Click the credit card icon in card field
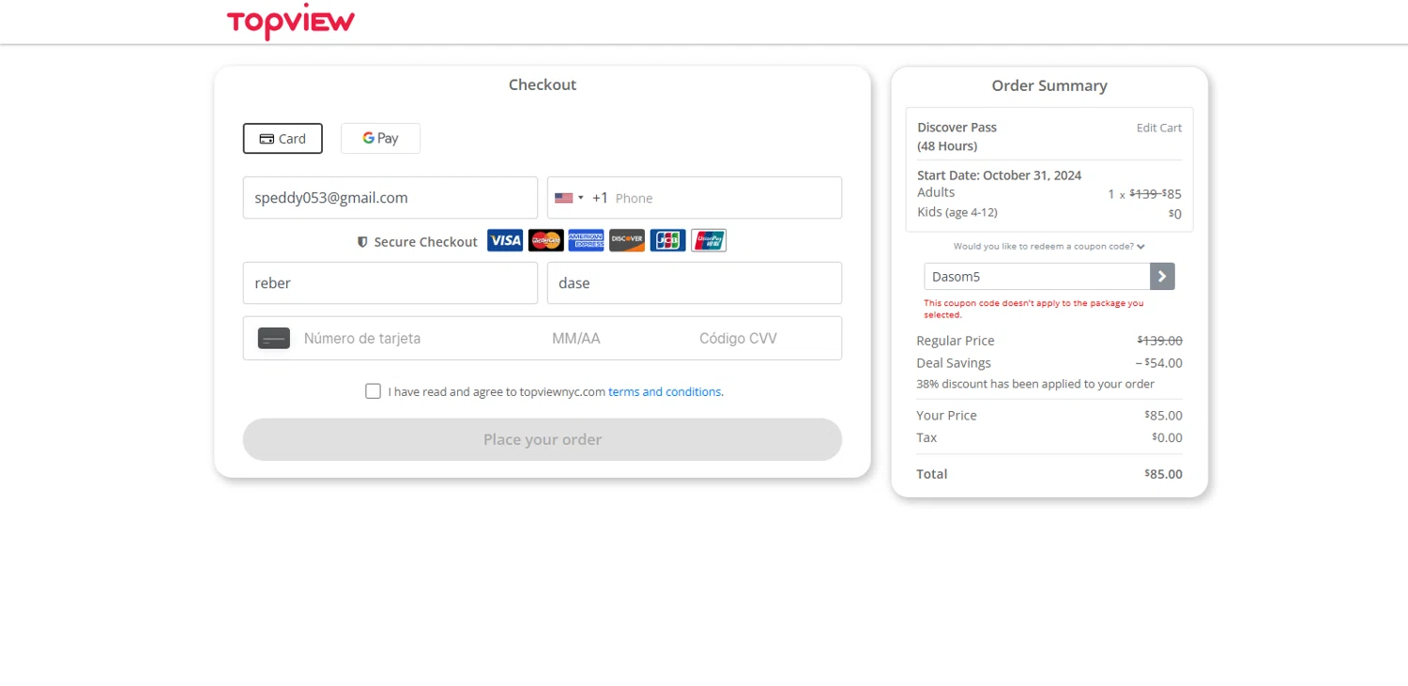Image resolution: width=1408 pixels, height=686 pixels. [x=274, y=339]
